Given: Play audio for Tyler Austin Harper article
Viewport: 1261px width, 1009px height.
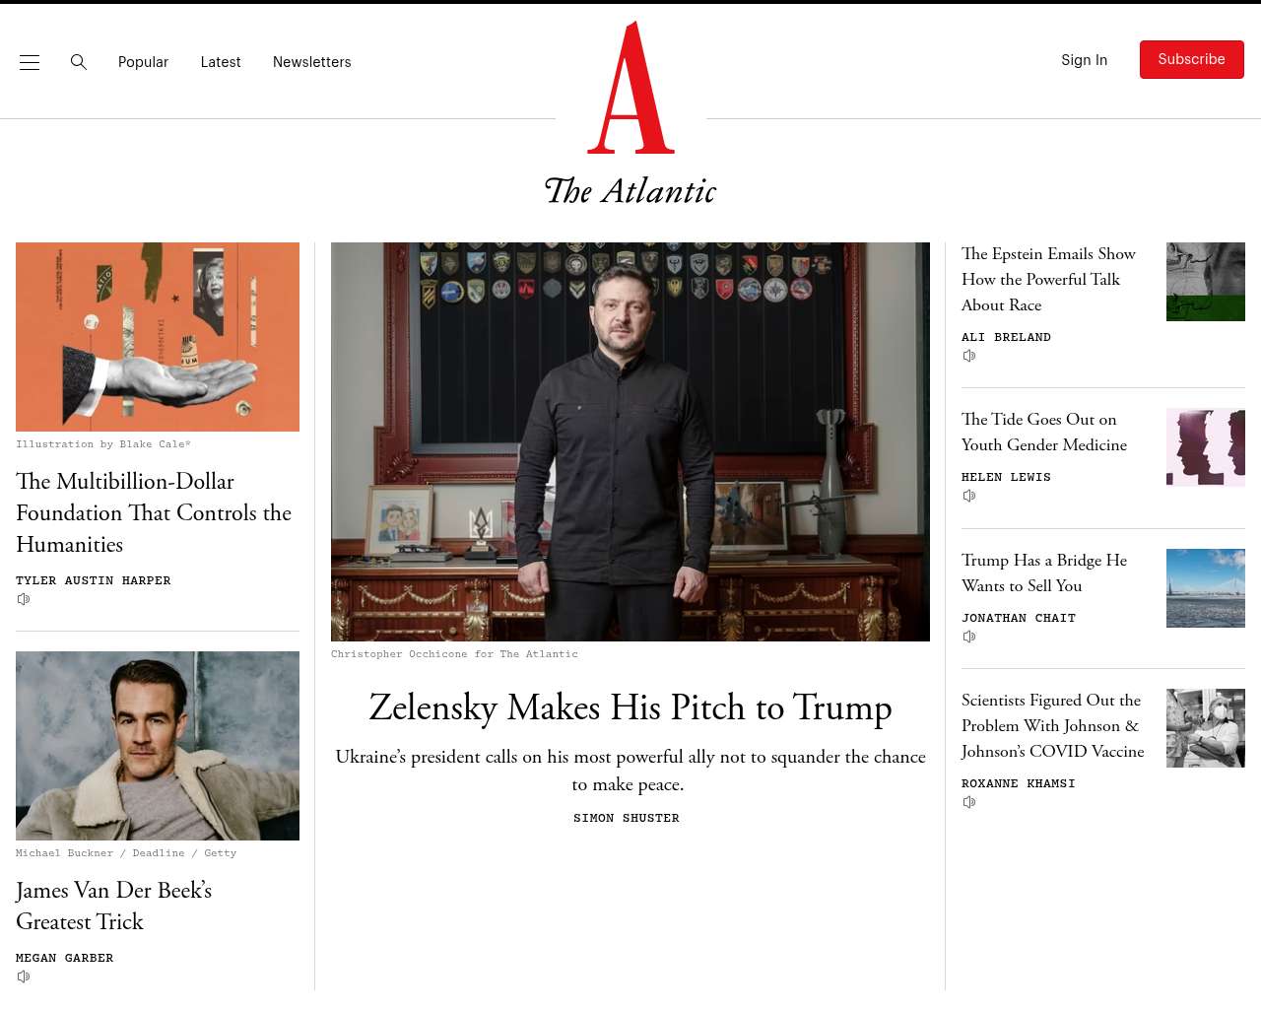Looking at the screenshot, I should coord(24,599).
